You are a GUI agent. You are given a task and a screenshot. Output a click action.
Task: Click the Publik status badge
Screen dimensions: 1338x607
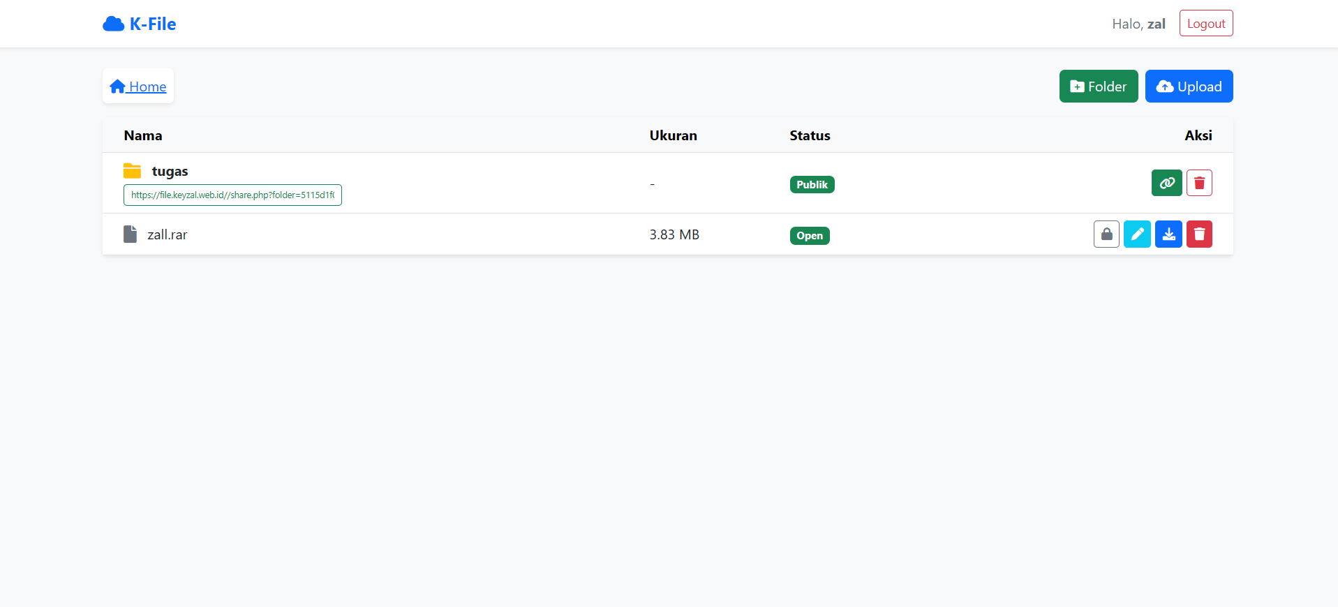(812, 185)
